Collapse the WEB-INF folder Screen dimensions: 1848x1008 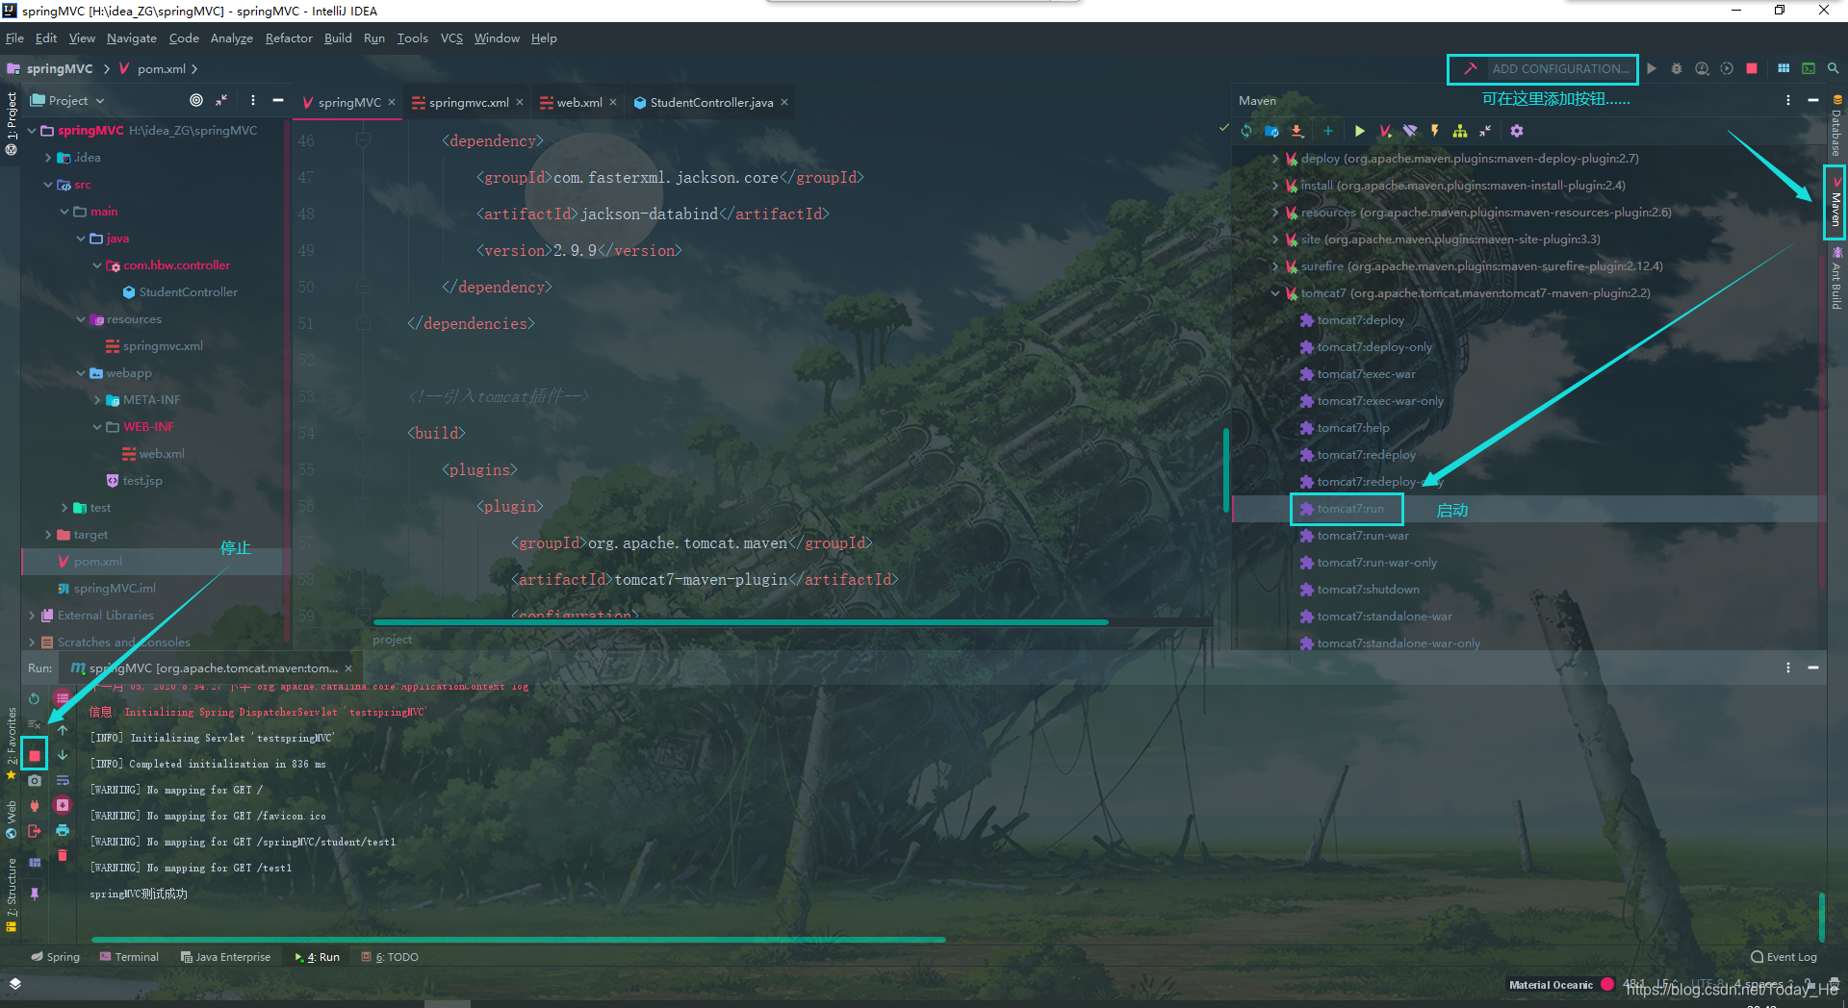coord(97,427)
